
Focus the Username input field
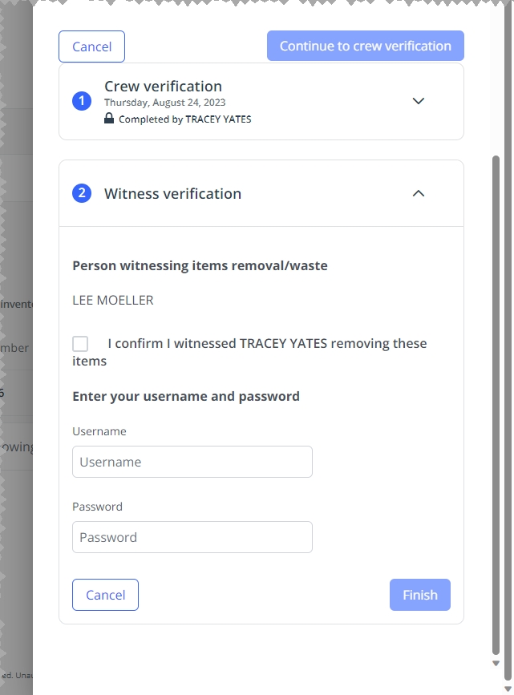(192, 462)
